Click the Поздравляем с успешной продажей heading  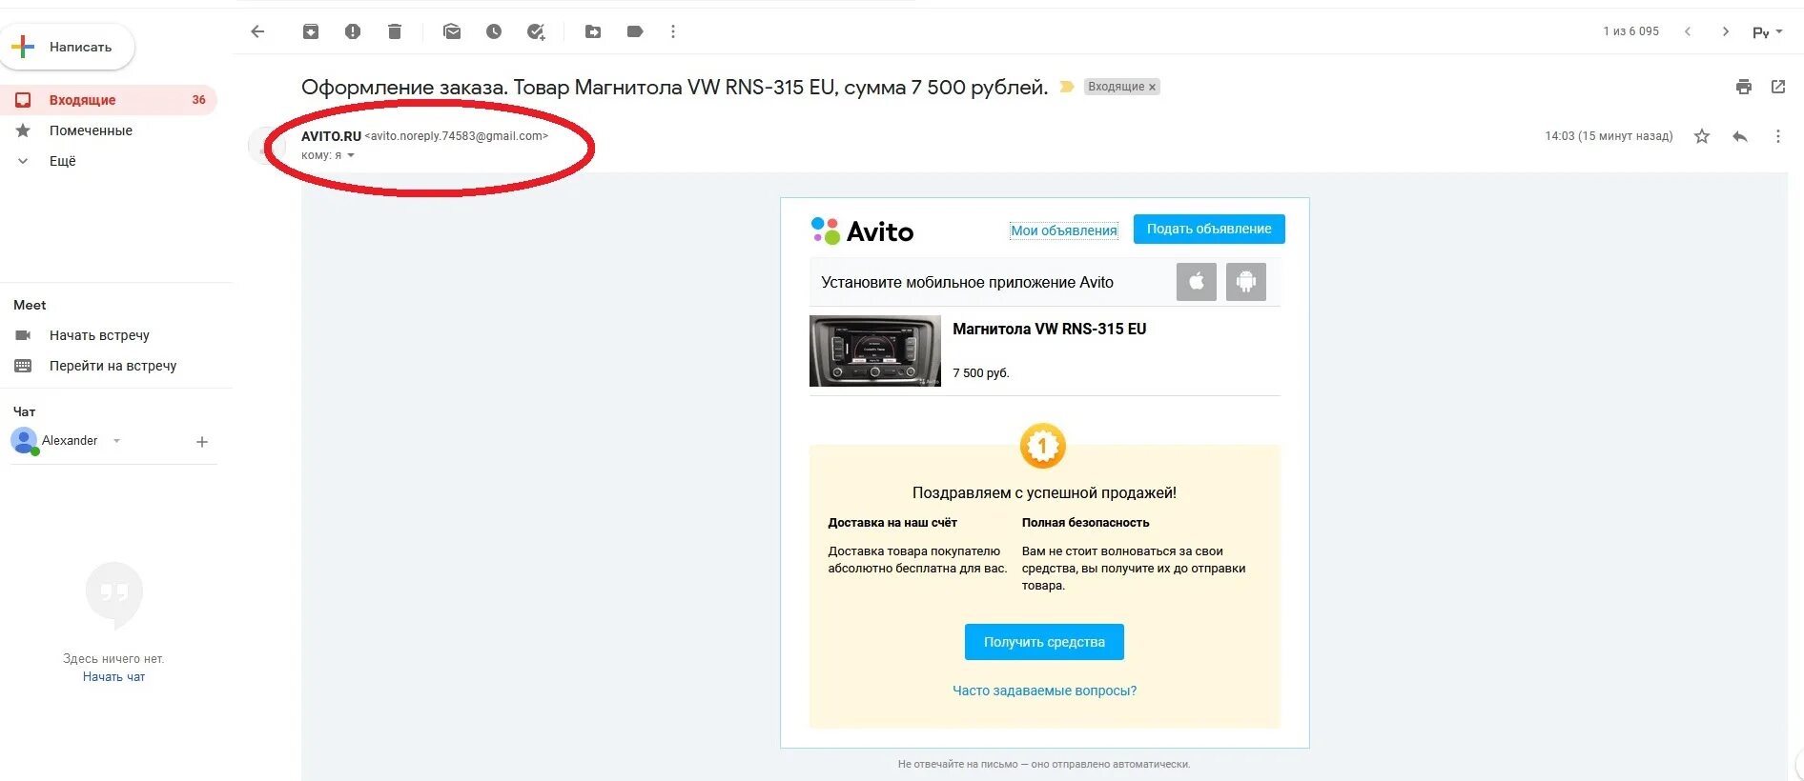[x=1044, y=492]
